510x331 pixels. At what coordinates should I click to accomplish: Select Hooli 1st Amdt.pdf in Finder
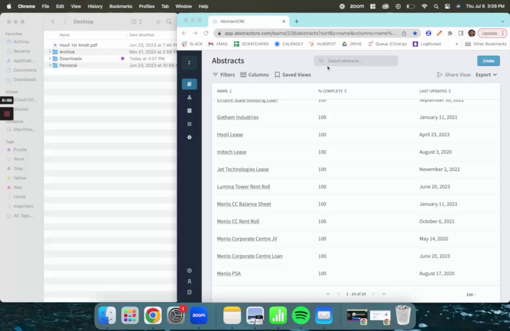[x=78, y=45]
